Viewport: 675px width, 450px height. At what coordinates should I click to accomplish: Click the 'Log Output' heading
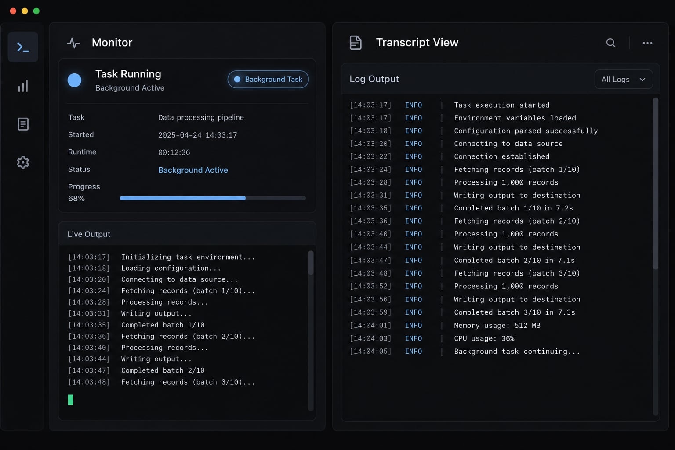pos(374,79)
